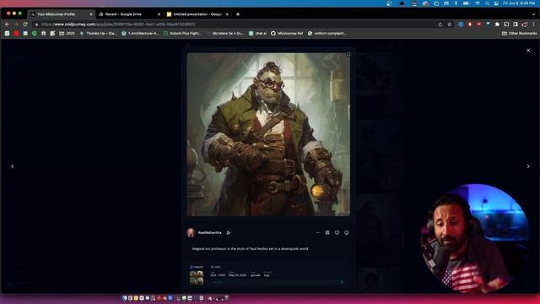Close the Google Drive tab

tap(159, 14)
